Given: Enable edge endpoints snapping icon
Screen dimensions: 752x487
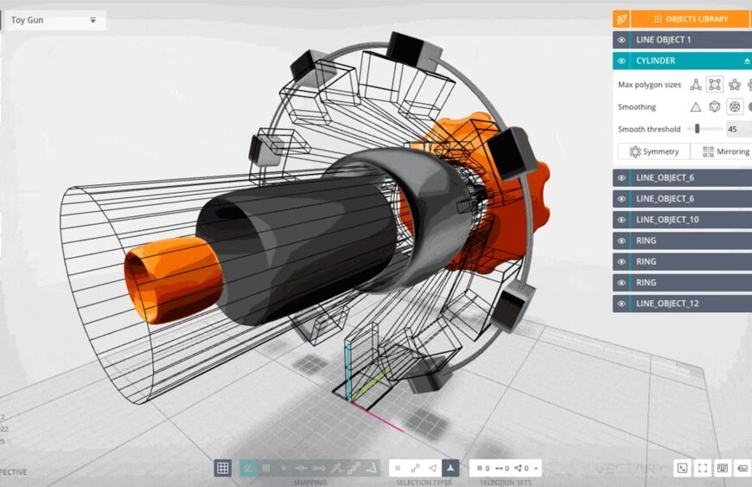Looking at the screenshot, I should tap(319, 468).
